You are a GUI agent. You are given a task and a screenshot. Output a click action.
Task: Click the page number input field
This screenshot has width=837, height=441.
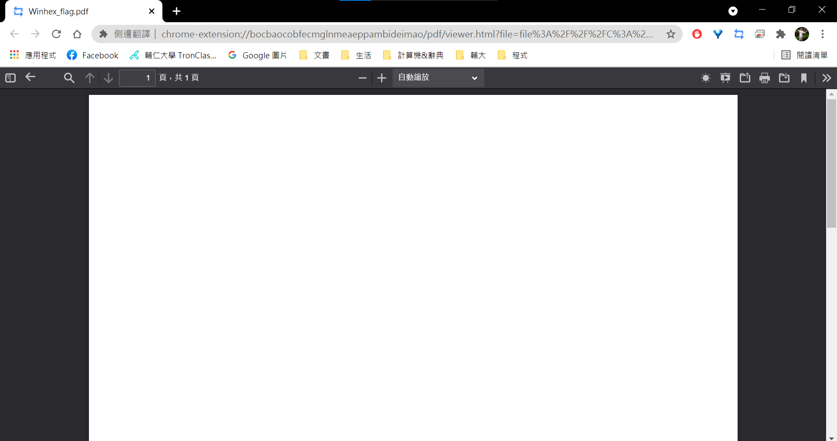(x=137, y=78)
